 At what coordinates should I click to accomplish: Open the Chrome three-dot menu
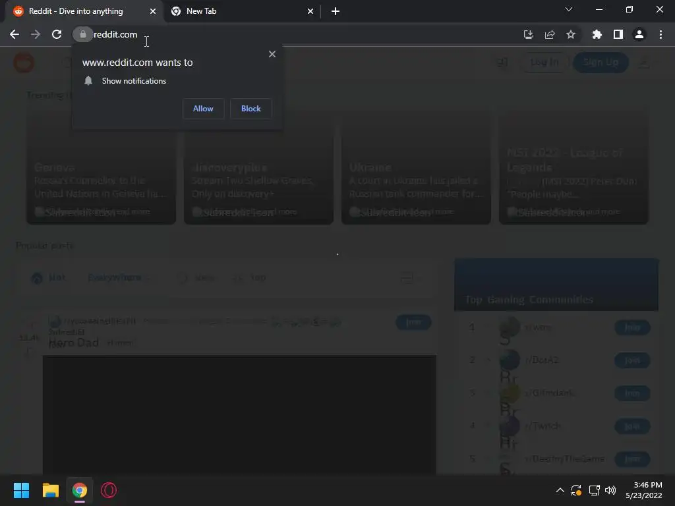pyautogui.click(x=660, y=34)
